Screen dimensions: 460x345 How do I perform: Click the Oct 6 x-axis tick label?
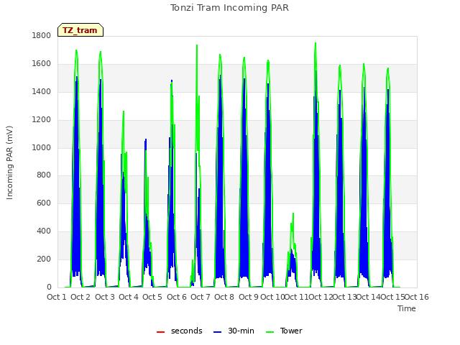coord(177,297)
